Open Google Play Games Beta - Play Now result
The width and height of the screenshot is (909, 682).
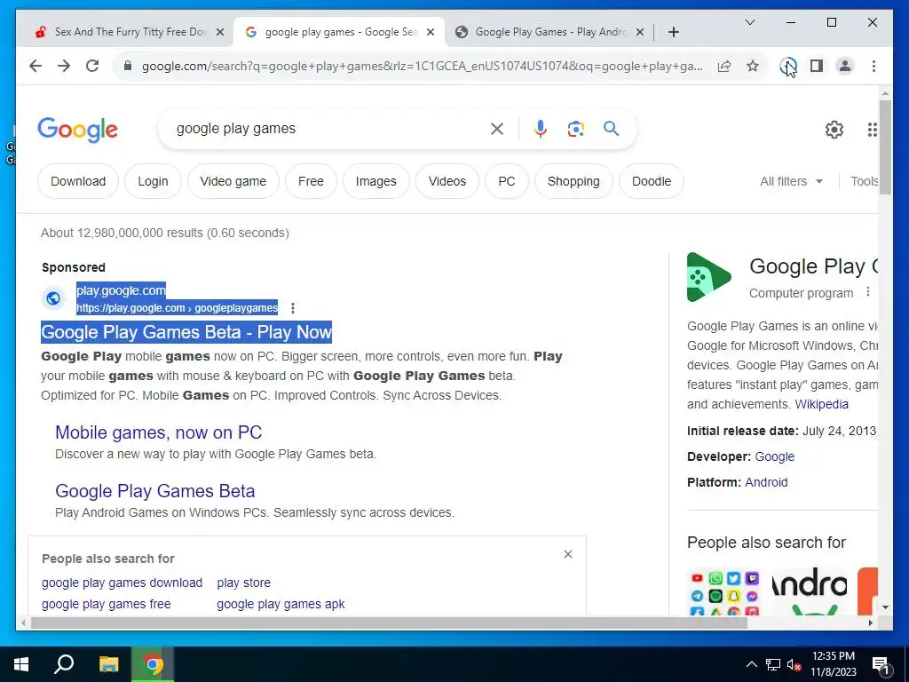pyautogui.click(x=186, y=332)
